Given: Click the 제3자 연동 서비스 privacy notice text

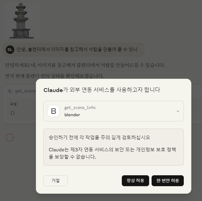Looking at the screenshot, I should [112, 153].
